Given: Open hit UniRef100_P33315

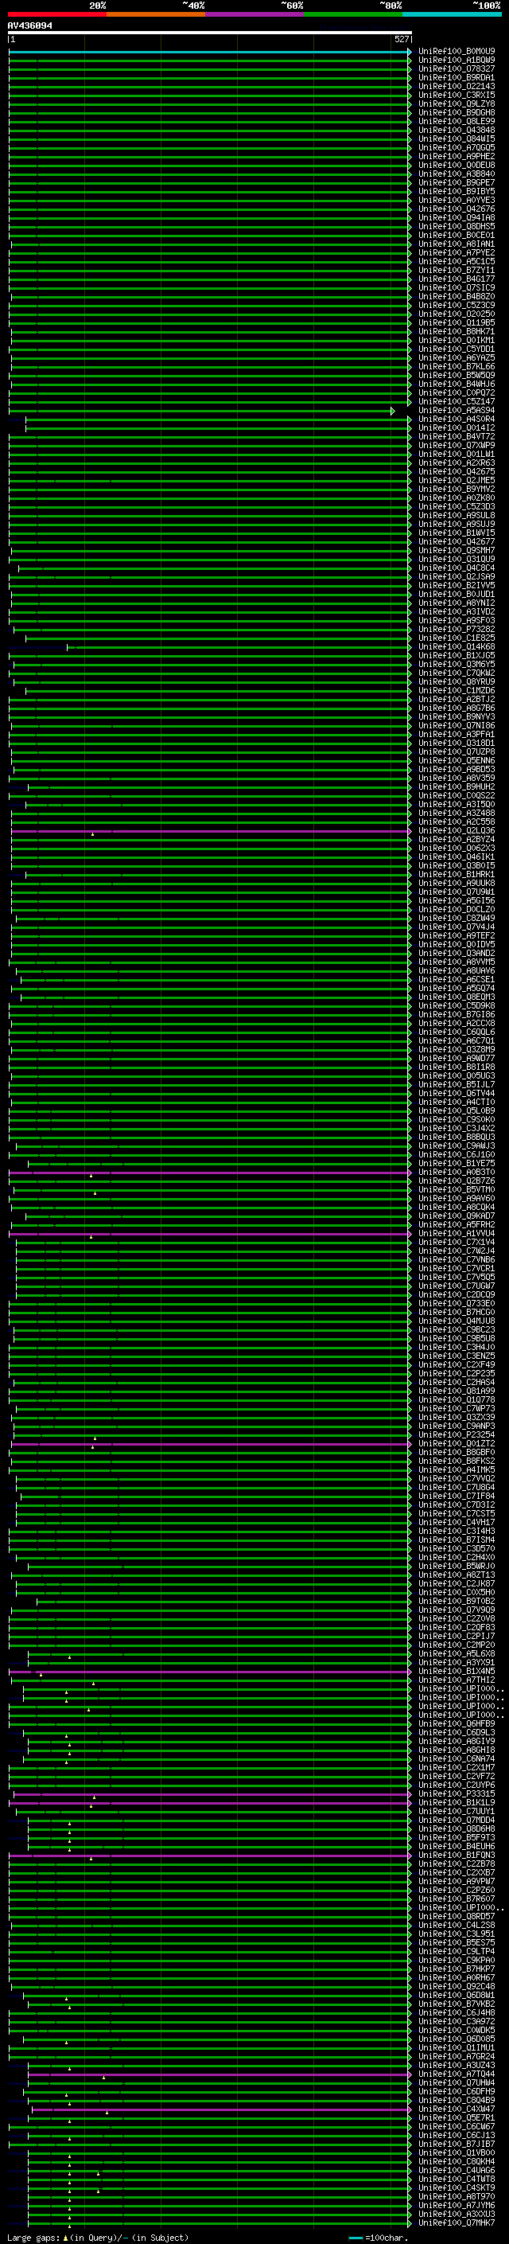Looking at the screenshot, I should 456,1794.
